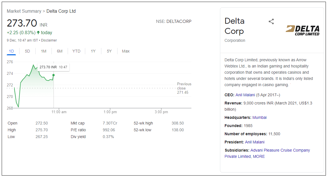Click the Low value 267.25

42,137
